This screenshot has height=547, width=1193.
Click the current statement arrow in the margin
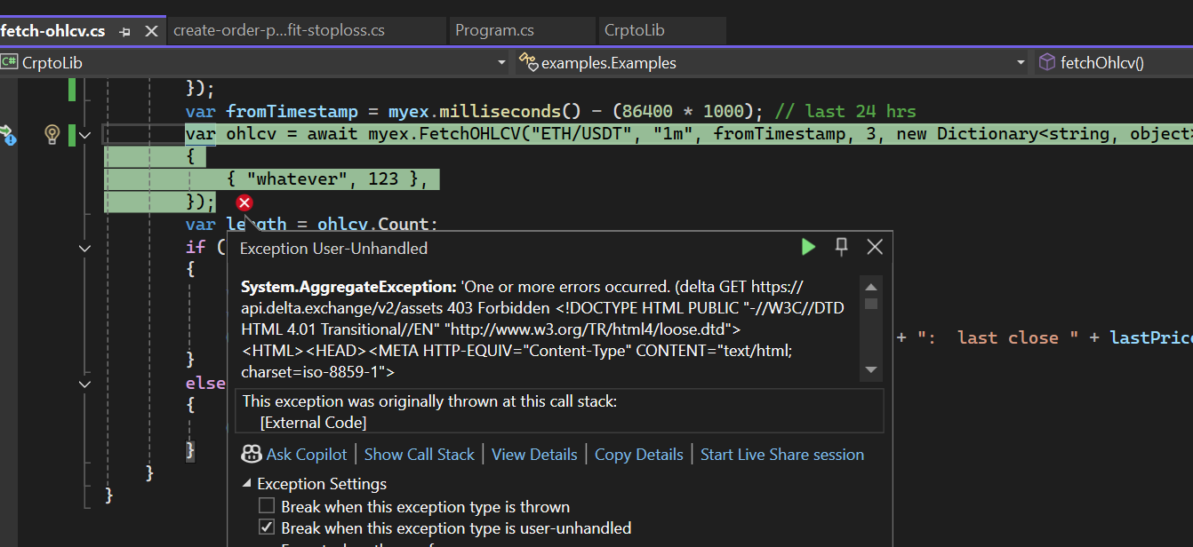pyautogui.click(x=8, y=135)
